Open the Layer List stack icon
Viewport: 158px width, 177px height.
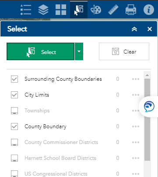point(43,10)
